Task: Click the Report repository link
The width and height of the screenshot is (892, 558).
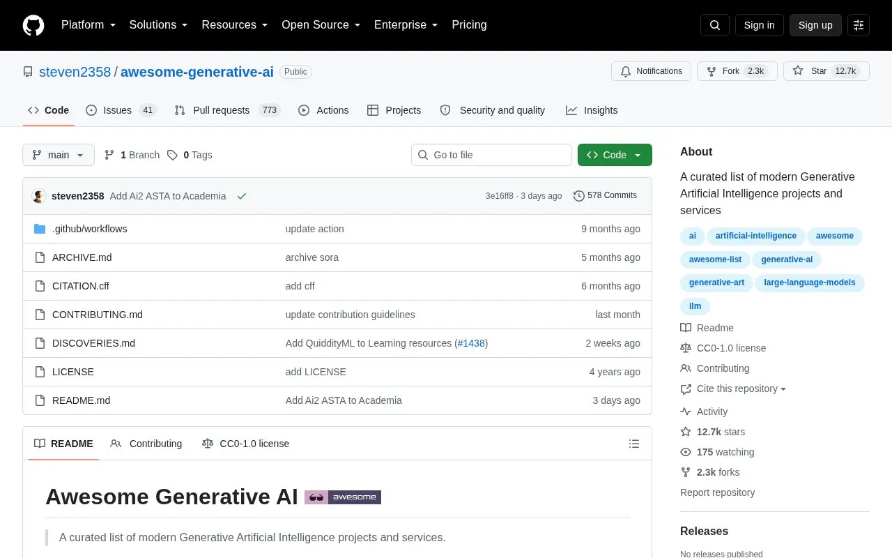Action: [717, 492]
